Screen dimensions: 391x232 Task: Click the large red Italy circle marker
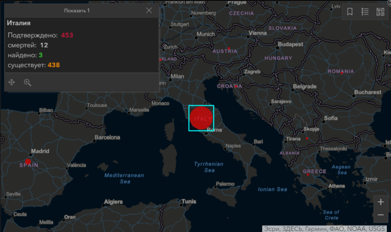coord(201,118)
